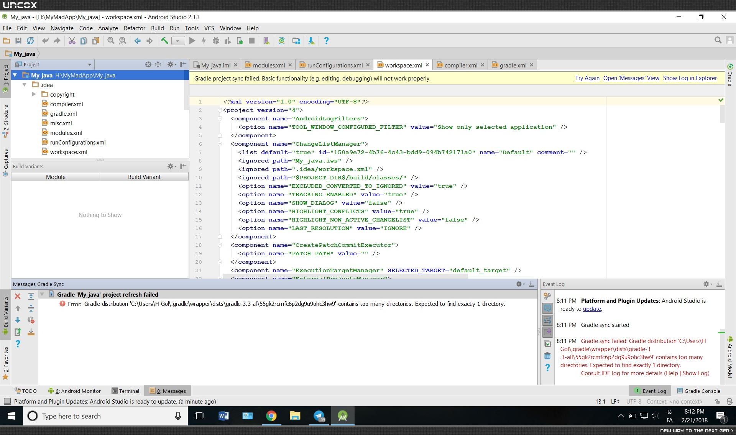The image size is (736, 435).
Task: Click the Open folder toolbar icon
Action: coord(7,41)
